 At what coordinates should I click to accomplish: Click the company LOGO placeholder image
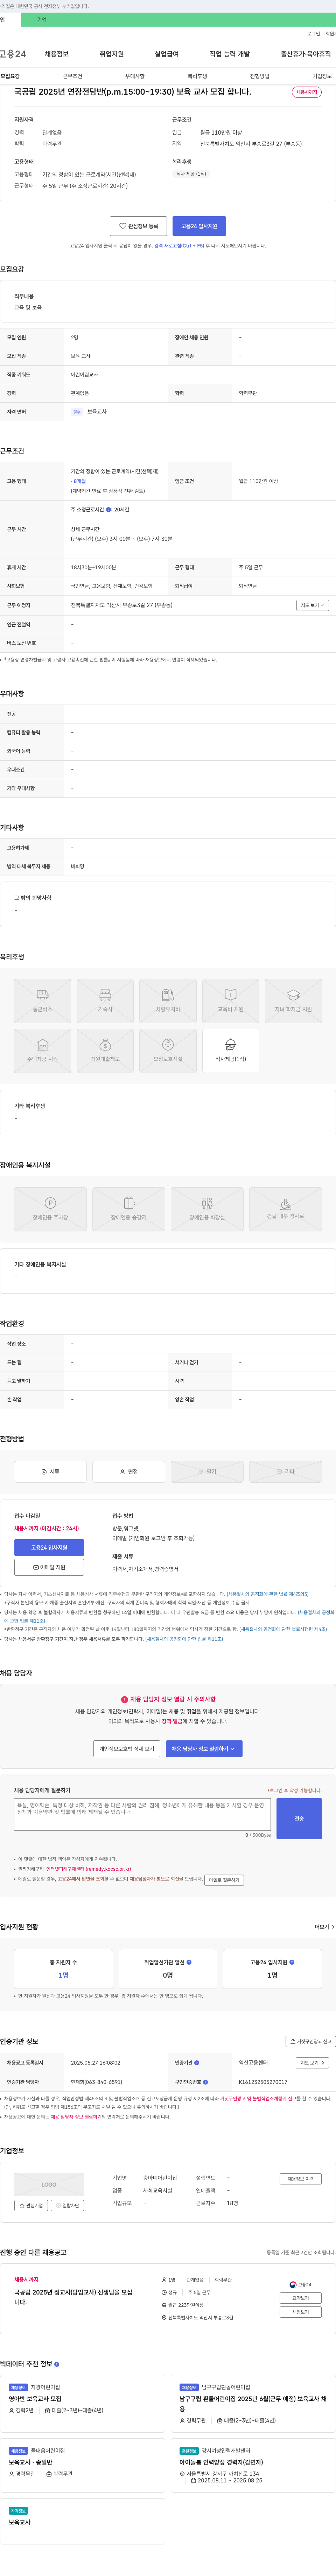[49, 2184]
